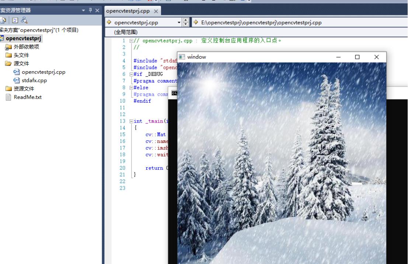
Task: Click the "cv::name" code on line 16
Action: click(x=157, y=141)
